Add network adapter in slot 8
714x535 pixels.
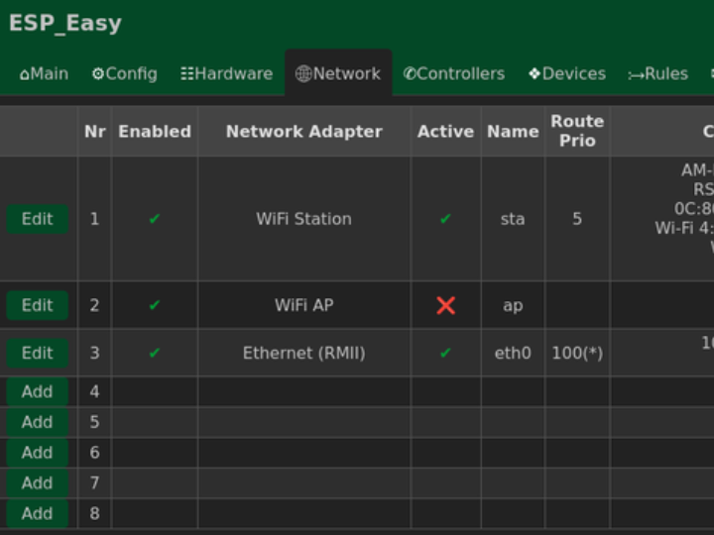pyautogui.click(x=38, y=513)
